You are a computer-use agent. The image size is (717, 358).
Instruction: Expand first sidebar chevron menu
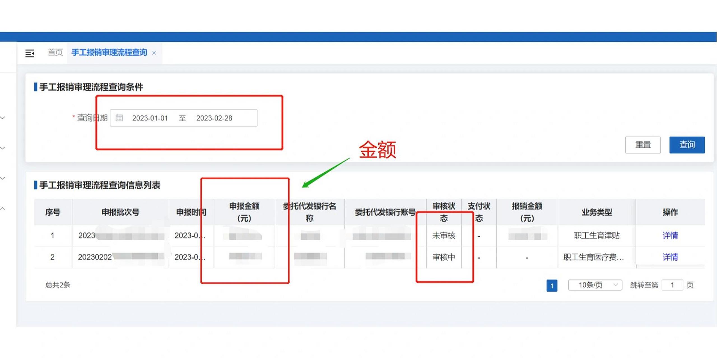3,118
